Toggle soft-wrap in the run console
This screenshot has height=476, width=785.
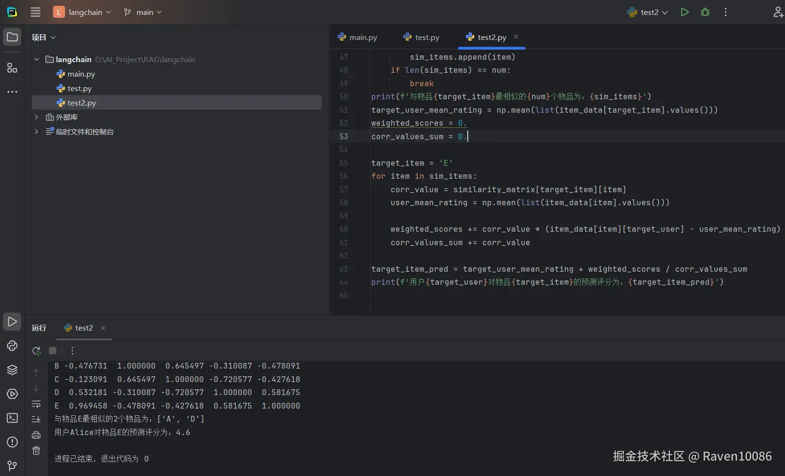(36, 404)
